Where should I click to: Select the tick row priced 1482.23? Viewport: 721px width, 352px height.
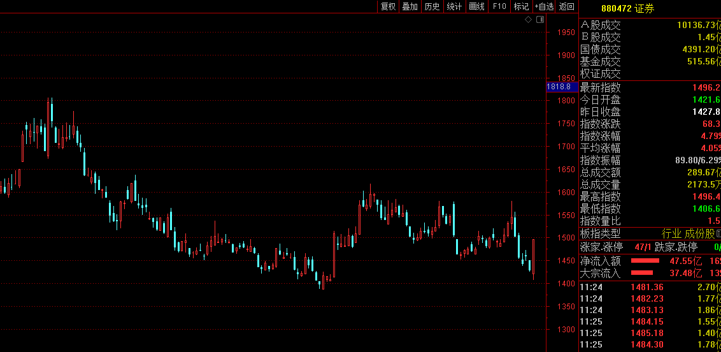point(650,298)
